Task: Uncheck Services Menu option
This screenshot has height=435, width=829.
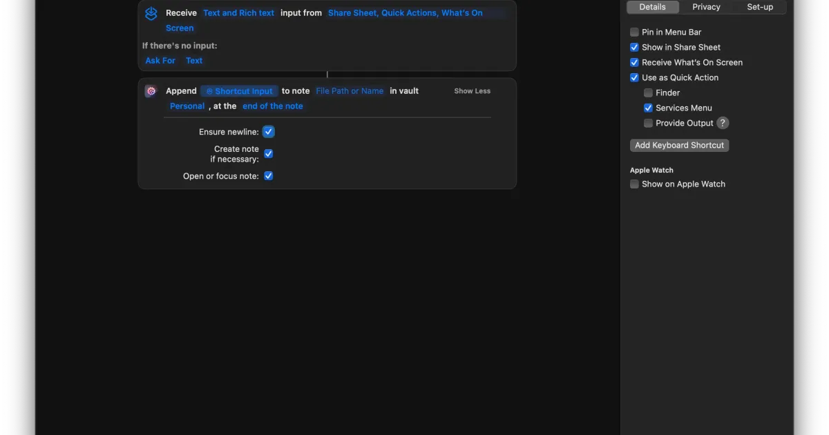Action: (648, 108)
